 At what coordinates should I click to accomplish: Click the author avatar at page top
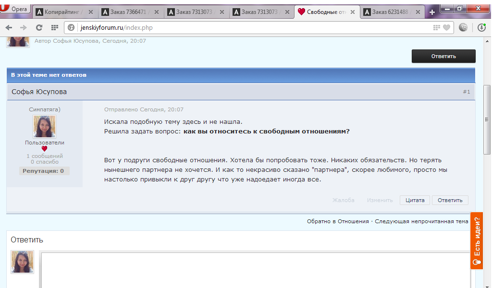(x=18, y=41)
